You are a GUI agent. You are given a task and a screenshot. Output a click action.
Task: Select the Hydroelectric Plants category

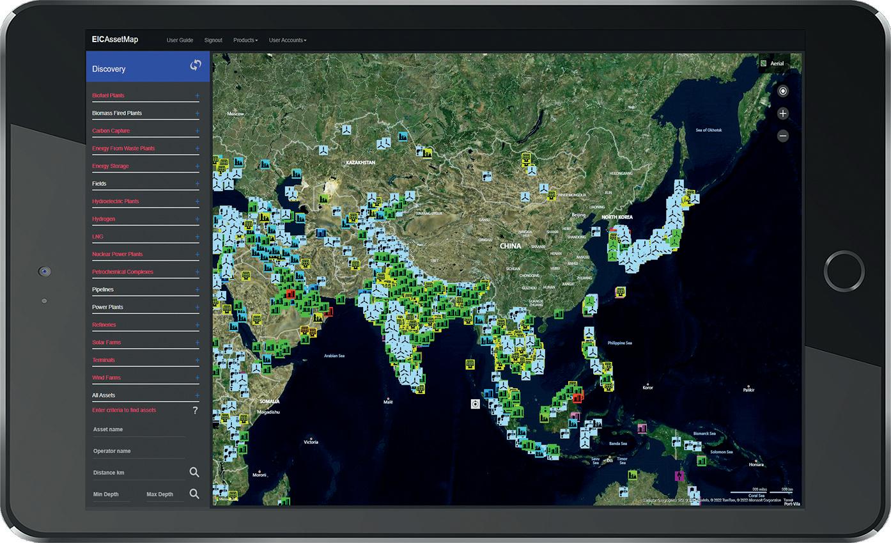coord(116,201)
